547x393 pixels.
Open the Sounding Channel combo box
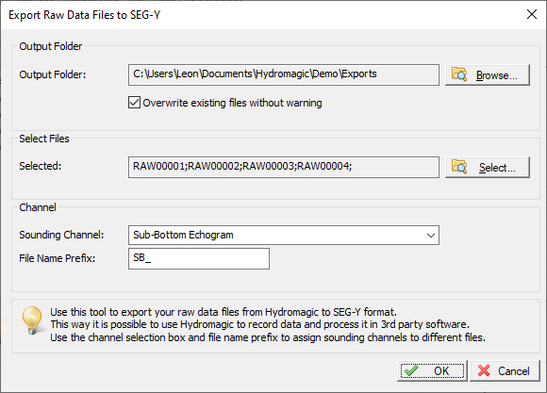[x=284, y=235]
